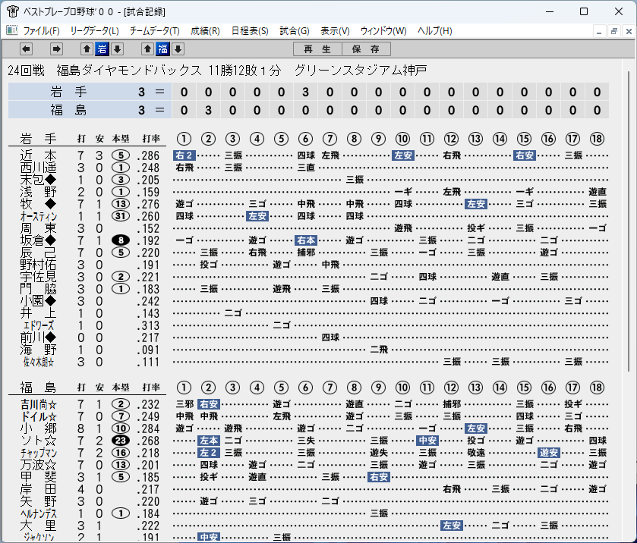Select the blue 福 team icon

[x=163, y=49]
